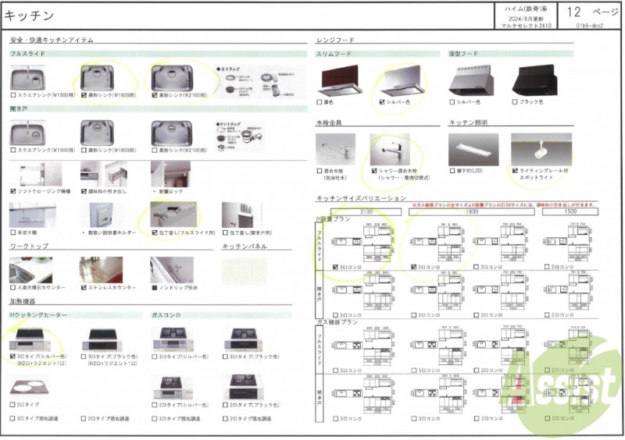Tick the 人造大理石カウンター checkbox
This screenshot has height=440, width=625.
click(x=13, y=288)
